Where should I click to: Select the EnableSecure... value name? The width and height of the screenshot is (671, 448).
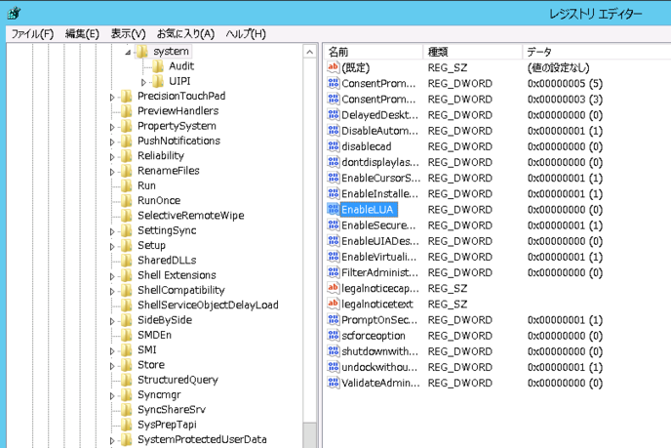coord(378,225)
